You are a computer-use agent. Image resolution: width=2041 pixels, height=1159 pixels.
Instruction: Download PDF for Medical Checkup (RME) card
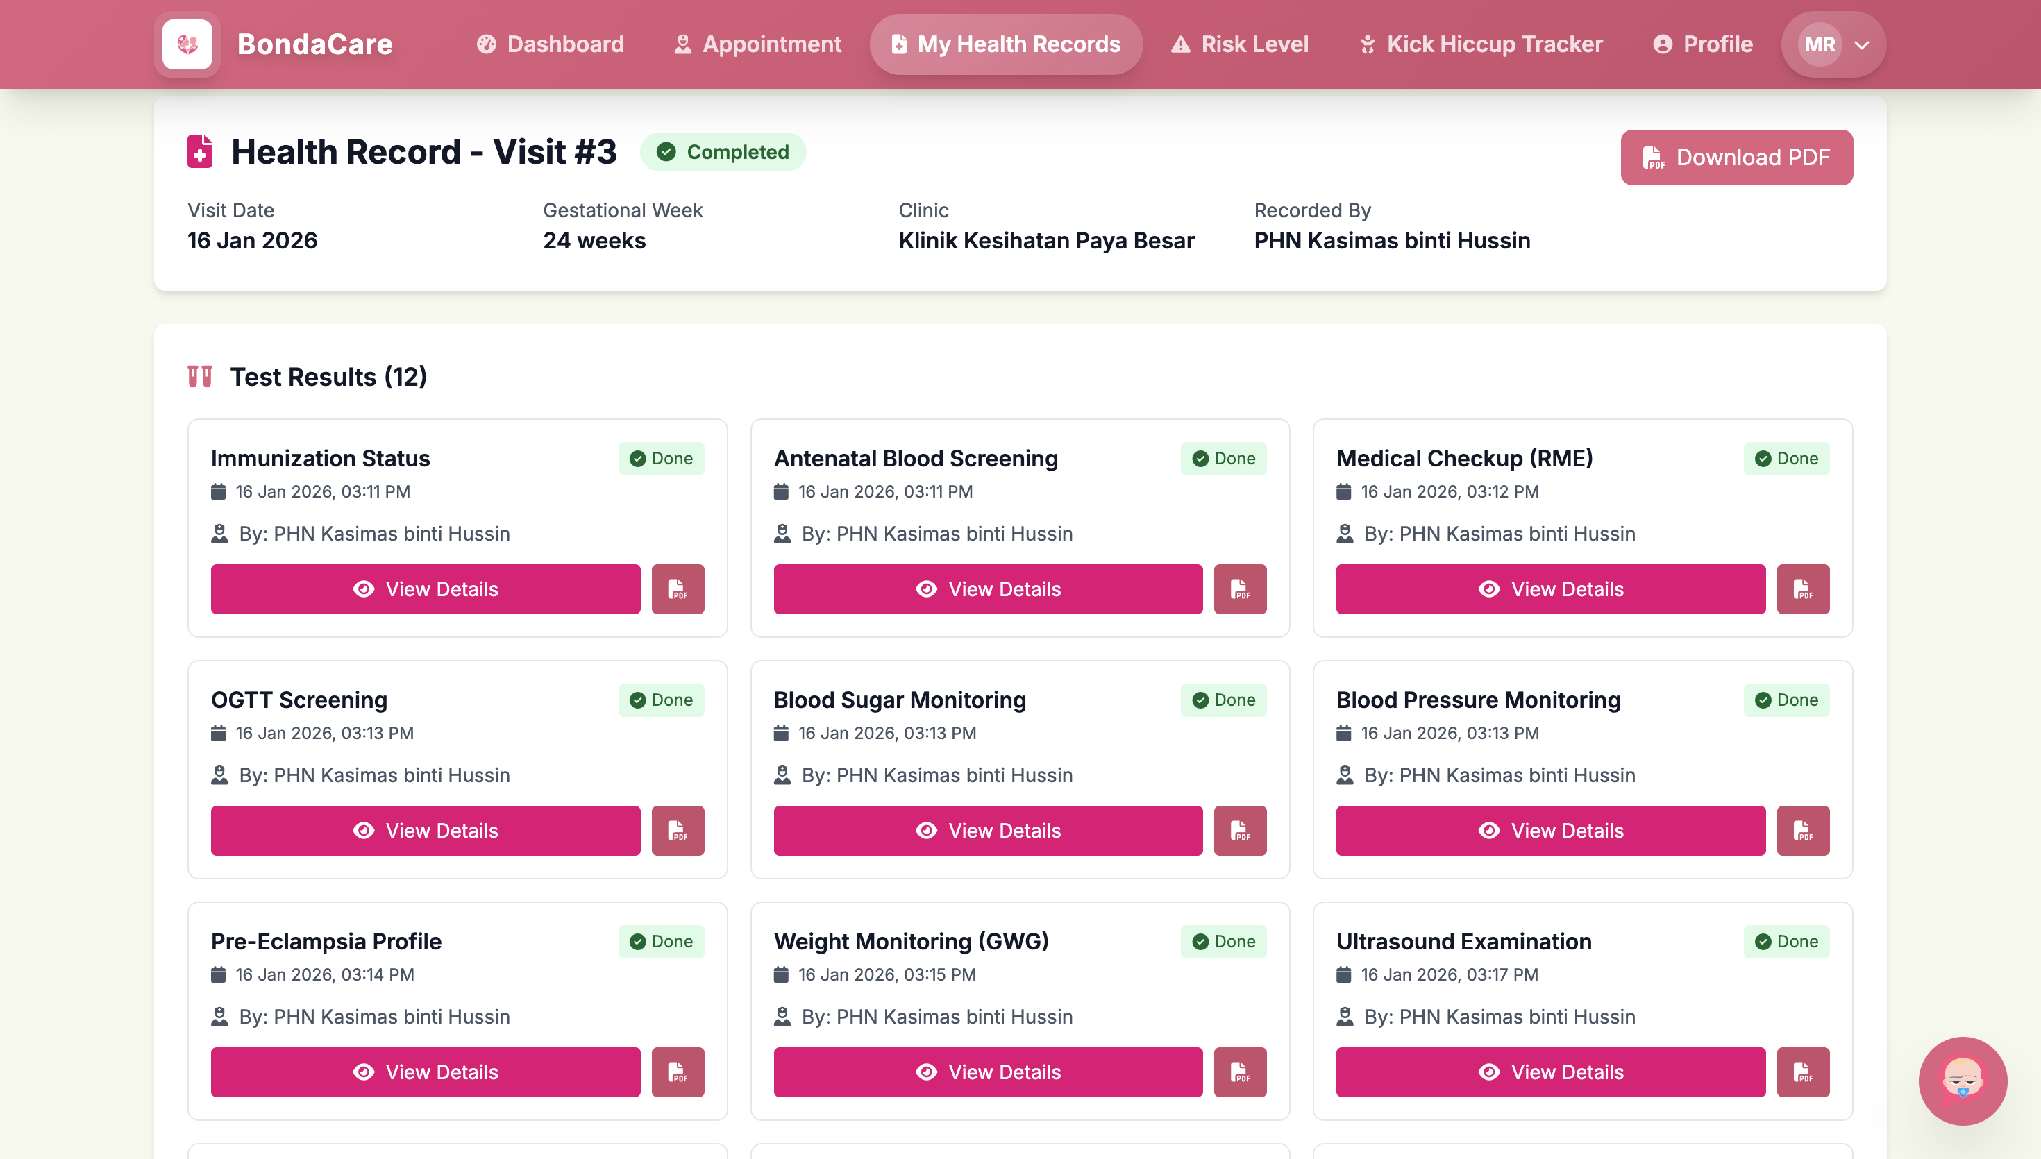point(1803,589)
